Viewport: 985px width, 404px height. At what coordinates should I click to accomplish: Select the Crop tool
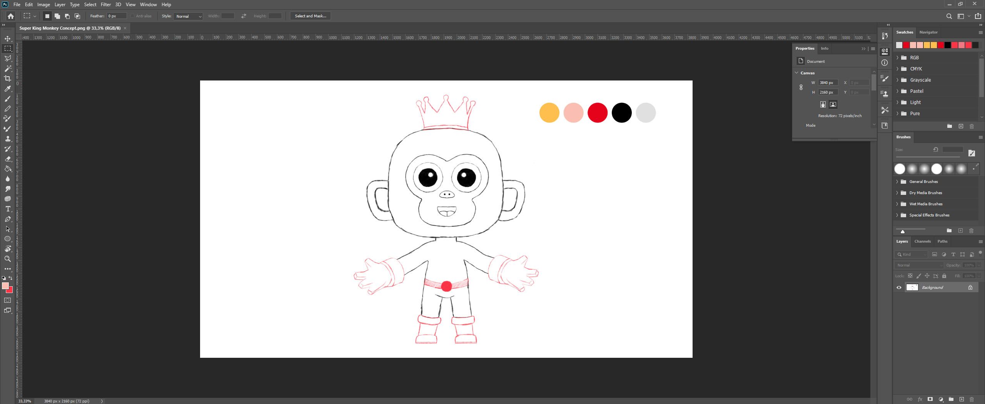[x=7, y=79]
